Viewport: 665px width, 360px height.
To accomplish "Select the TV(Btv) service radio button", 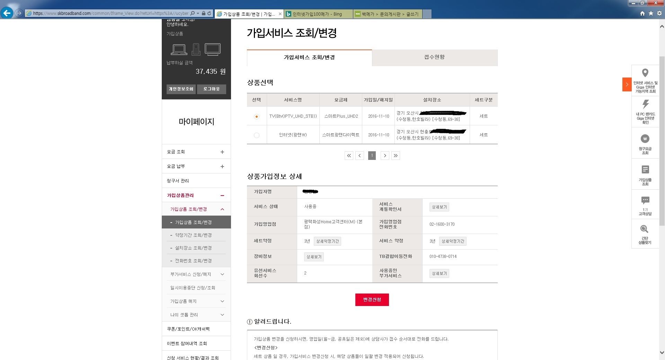I will [x=257, y=117].
